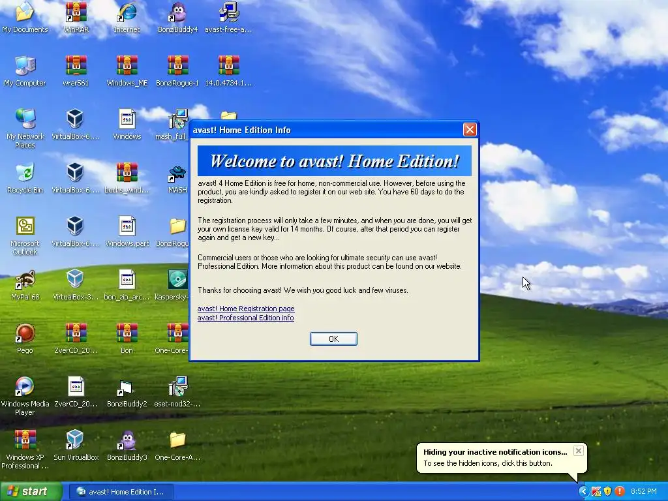Select wrar561 archive icon
Viewport: 668px width, 501px height.
[76, 70]
